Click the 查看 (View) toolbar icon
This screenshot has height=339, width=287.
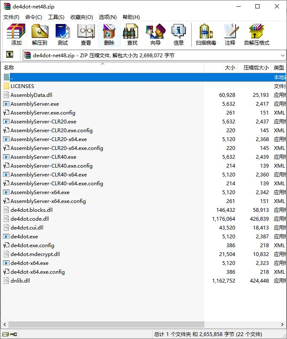pyautogui.click(x=86, y=31)
